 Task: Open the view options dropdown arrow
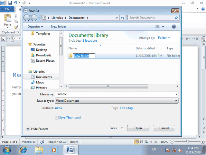pos(163,26)
